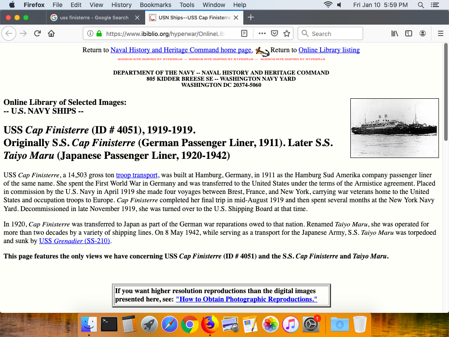Image resolution: width=449 pixels, height=337 pixels.
Task: Save page to Pocket
Action: tap(274, 34)
